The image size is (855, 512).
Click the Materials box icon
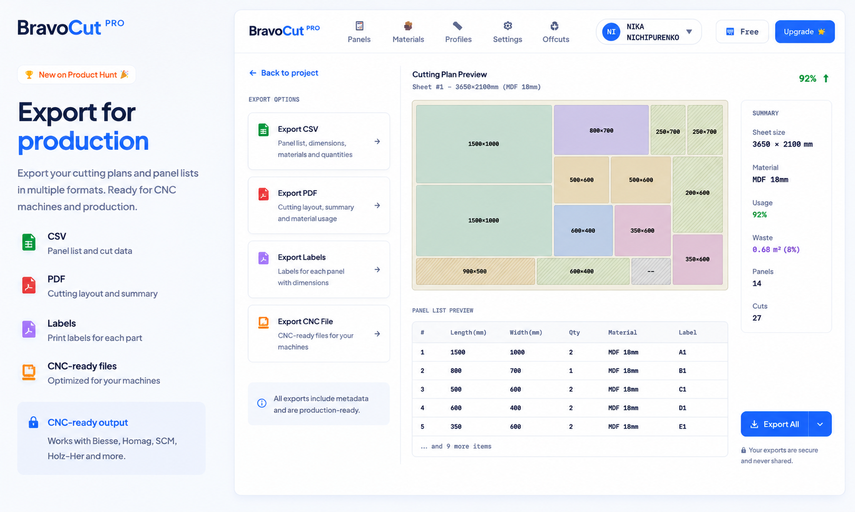408,26
